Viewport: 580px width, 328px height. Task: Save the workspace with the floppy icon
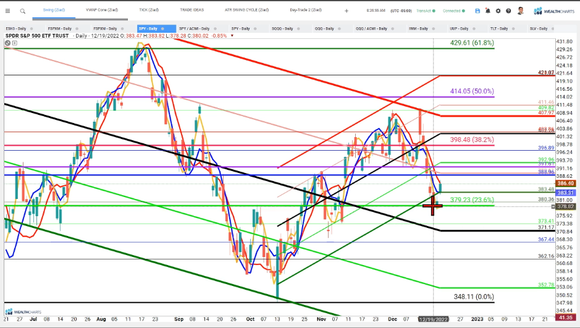point(477,11)
